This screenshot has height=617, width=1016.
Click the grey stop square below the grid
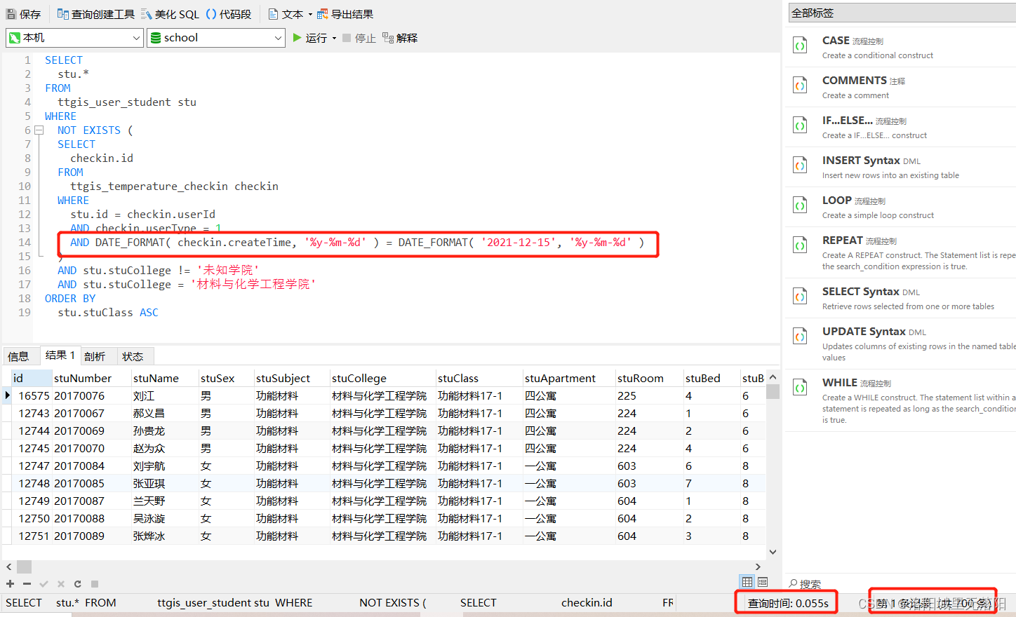(95, 583)
